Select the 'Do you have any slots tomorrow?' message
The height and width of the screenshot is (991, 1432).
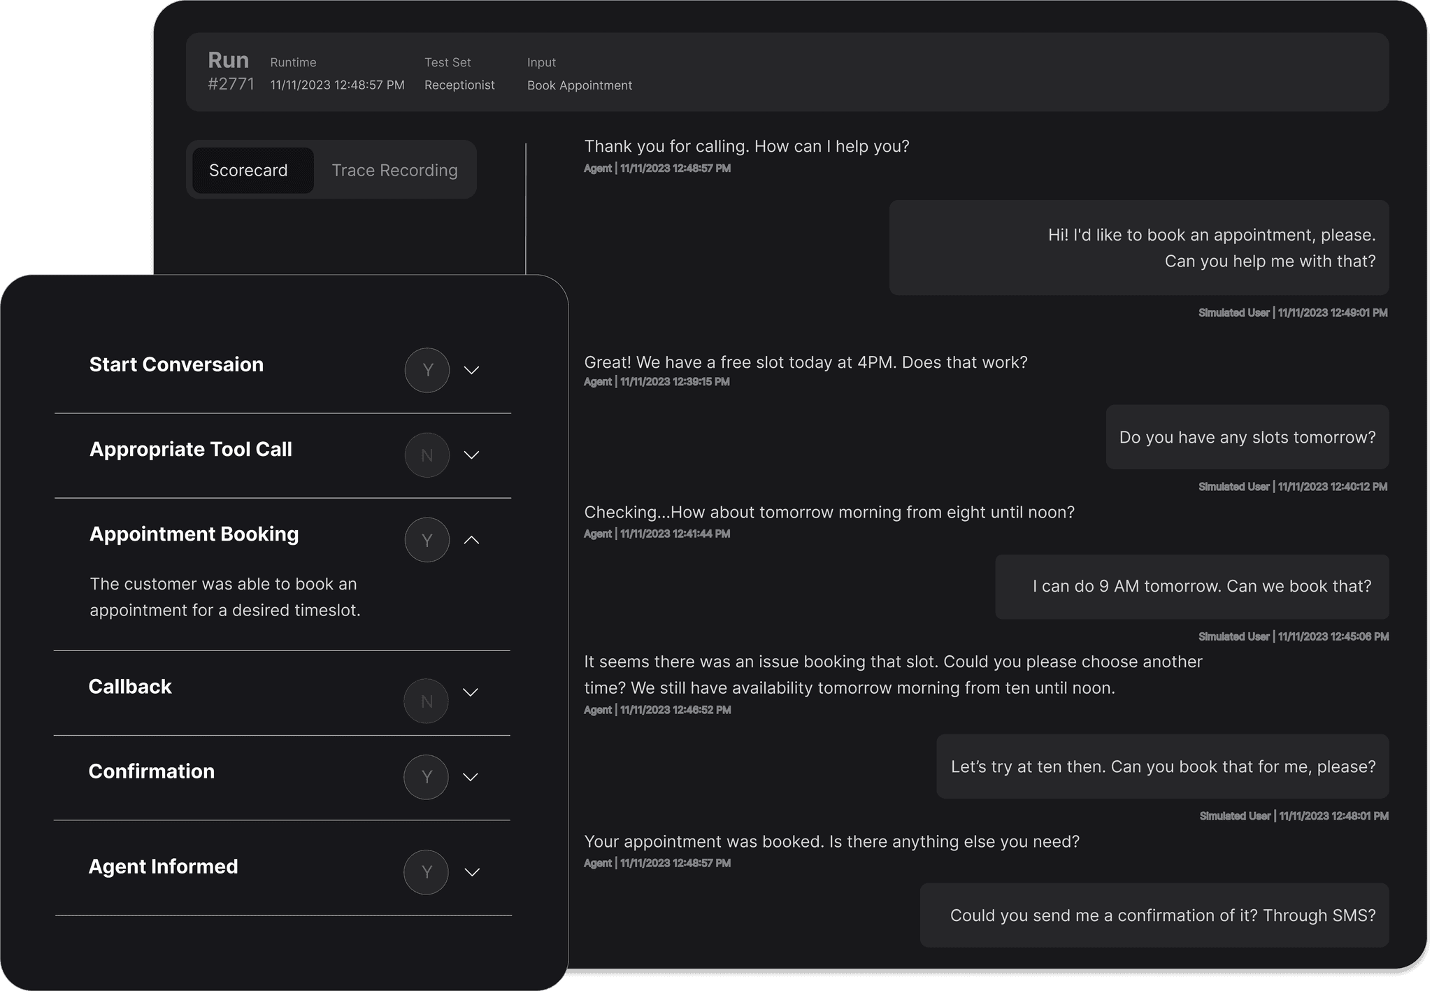coord(1247,437)
